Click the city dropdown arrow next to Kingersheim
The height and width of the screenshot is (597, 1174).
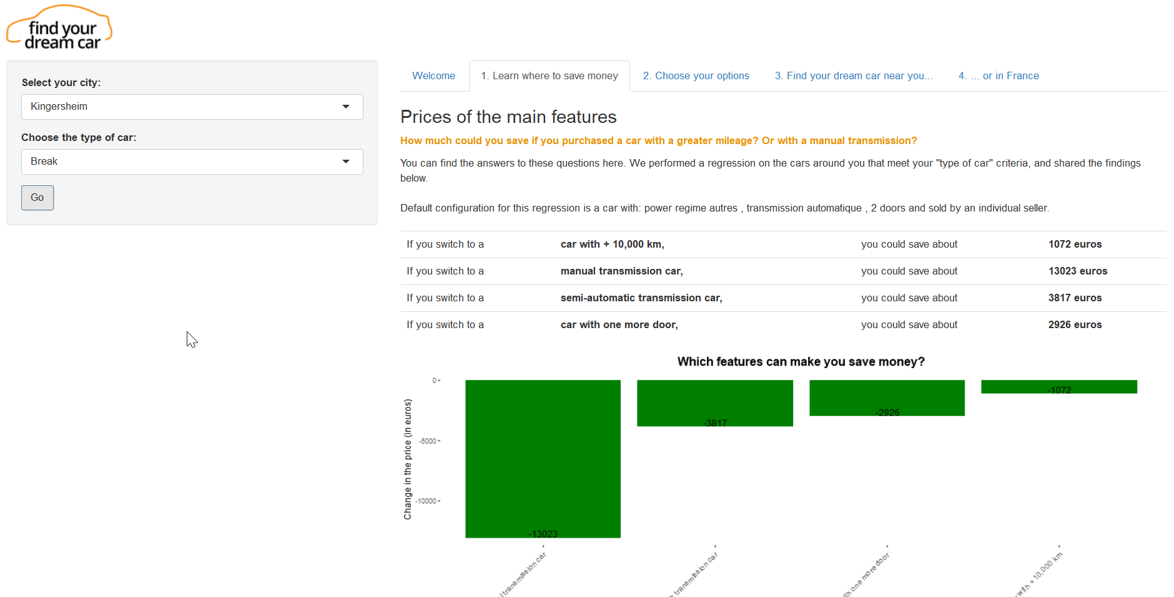coord(346,107)
